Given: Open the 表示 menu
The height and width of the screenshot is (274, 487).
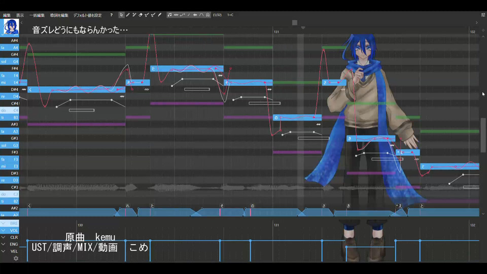Looking at the screenshot, I should pyautogui.click(x=20, y=15).
